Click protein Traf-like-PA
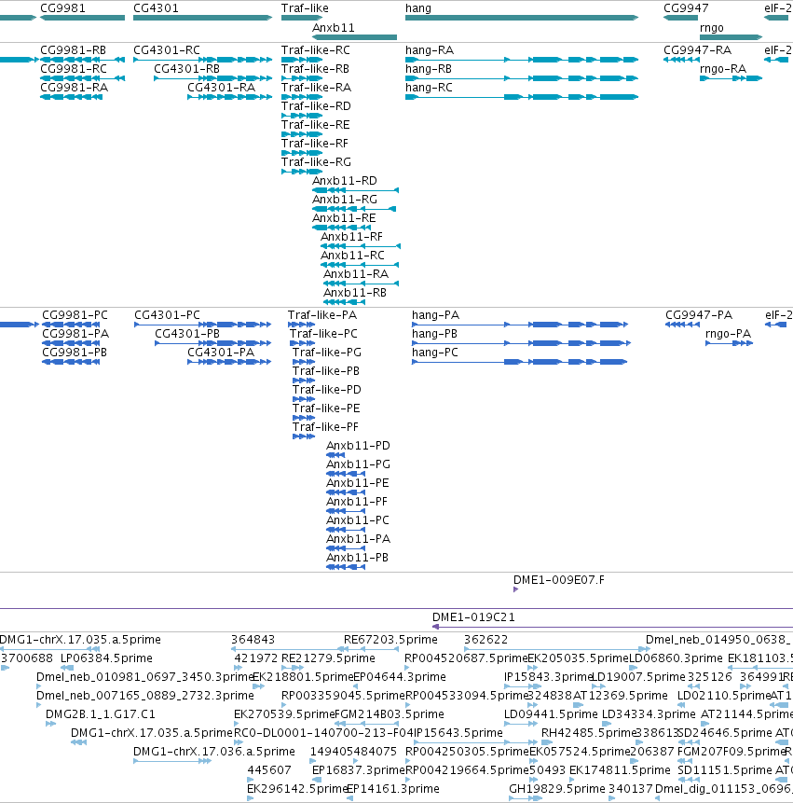793x803 pixels. [301, 325]
